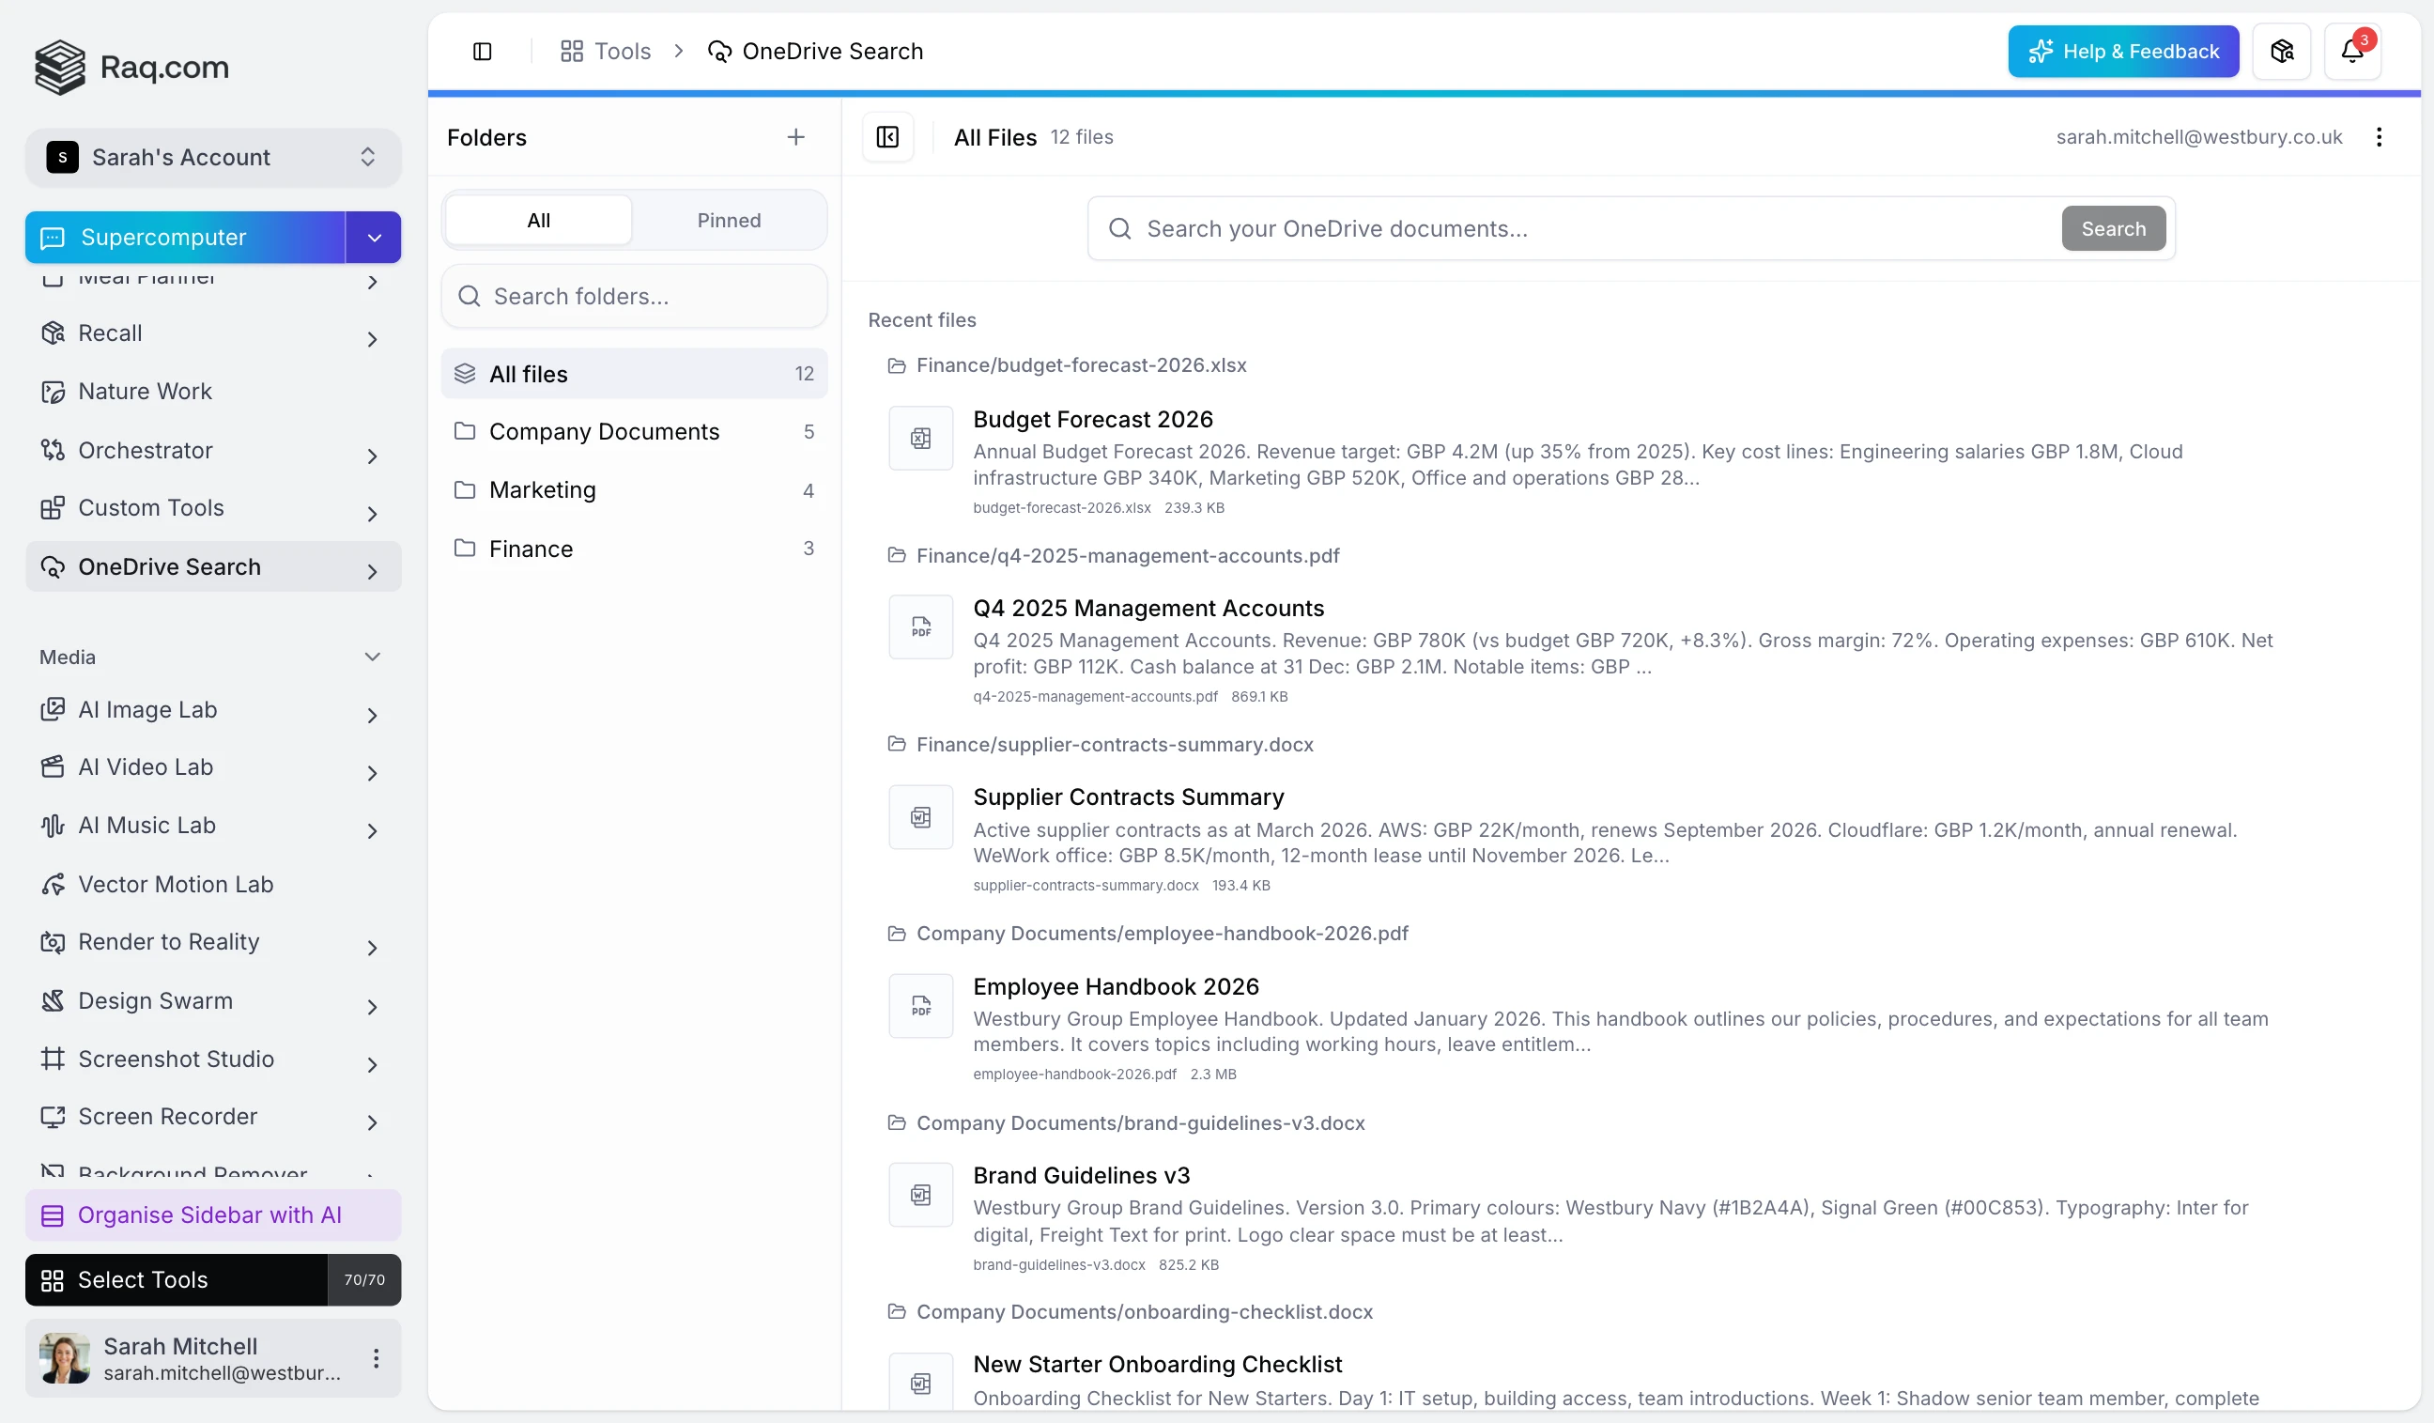The image size is (2434, 1423).
Task: Click the Search folders input field
Action: 634,297
